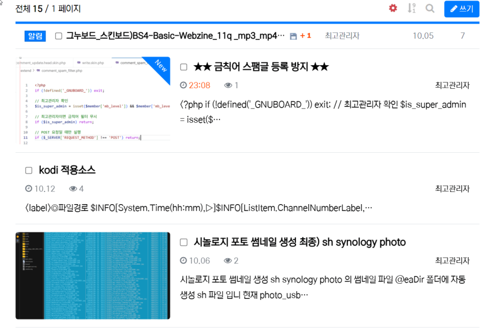Click the clock icon next to 10.12
Image resolution: width=481 pixels, height=331 pixels.
(x=29, y=189)
